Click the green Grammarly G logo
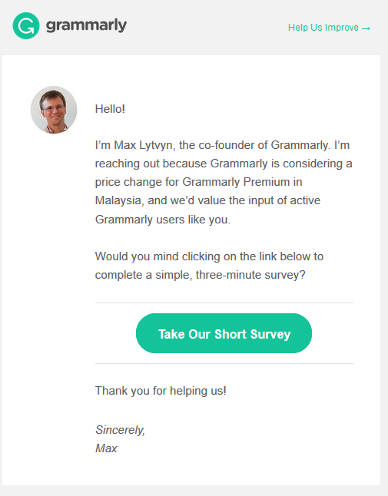Image resolution: width=388 pixels, height=496 pixels. (26, 25)
